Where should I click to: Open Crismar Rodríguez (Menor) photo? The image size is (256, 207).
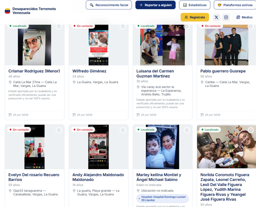pos(34,45)
